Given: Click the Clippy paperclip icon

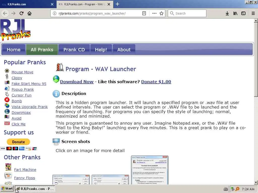Looking at the screenshot, I should (x=7, y=77).
